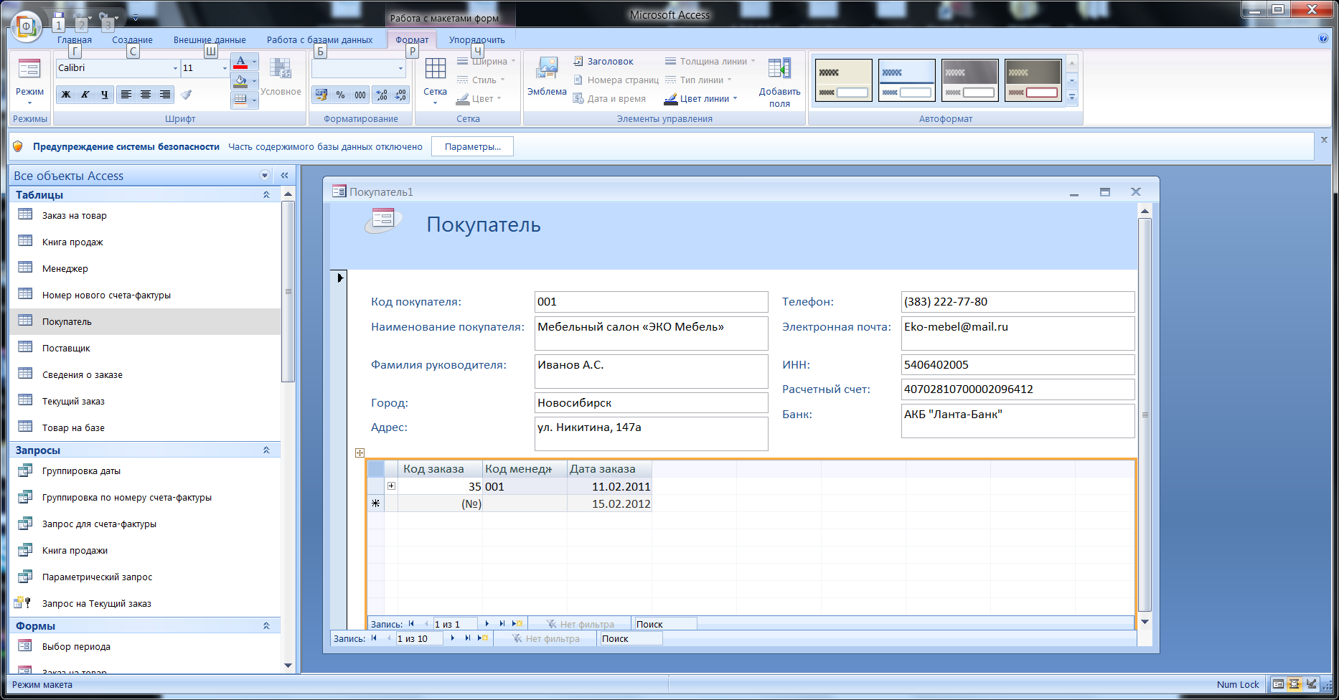Open the Стиль gridline style dropdown
Viewport: 1339px width, 700px height.
481,80
